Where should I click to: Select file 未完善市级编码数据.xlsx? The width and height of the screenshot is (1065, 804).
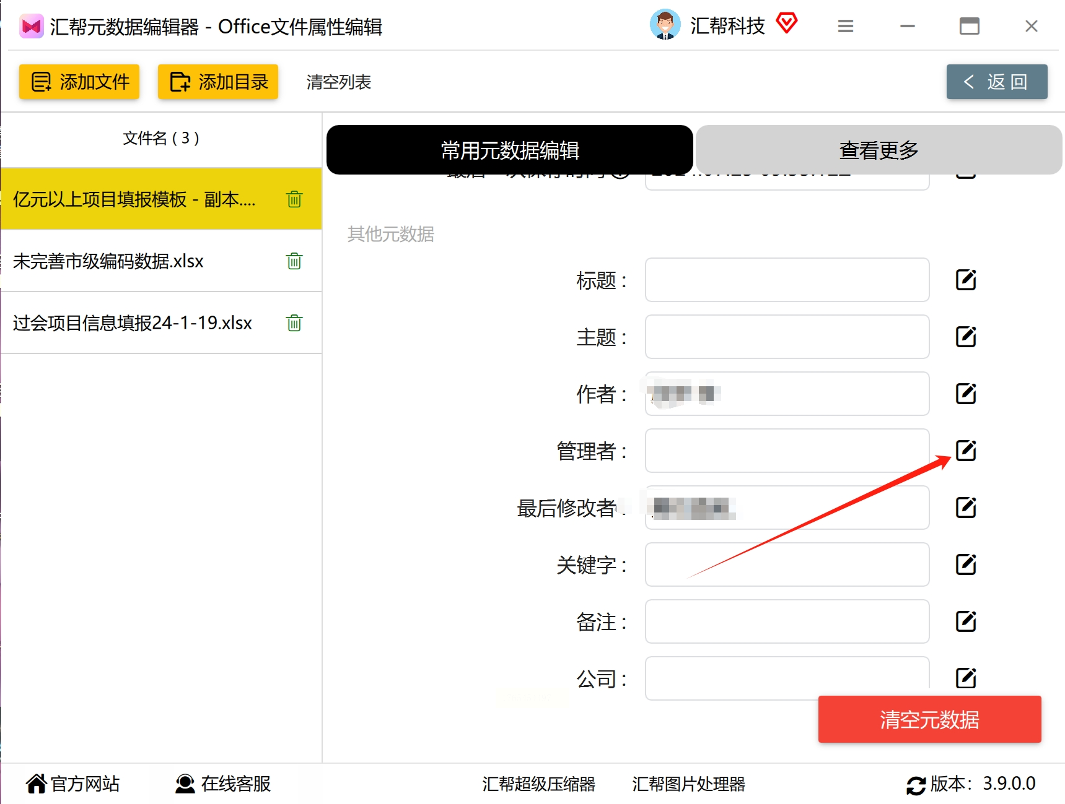[x=161, y=261]
